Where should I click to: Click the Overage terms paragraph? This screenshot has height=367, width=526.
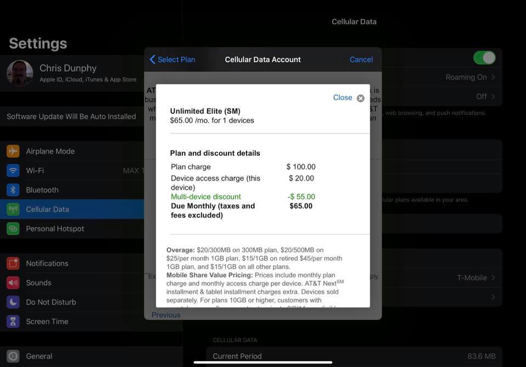coord(254,258)
